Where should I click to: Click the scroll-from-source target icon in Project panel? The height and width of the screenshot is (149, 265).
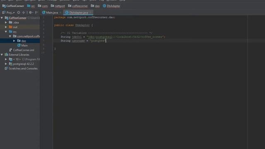point(19,12)
